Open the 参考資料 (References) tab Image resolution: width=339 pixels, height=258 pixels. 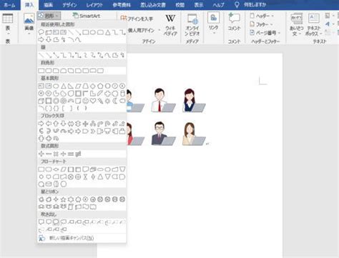click(x=122, y=5)
